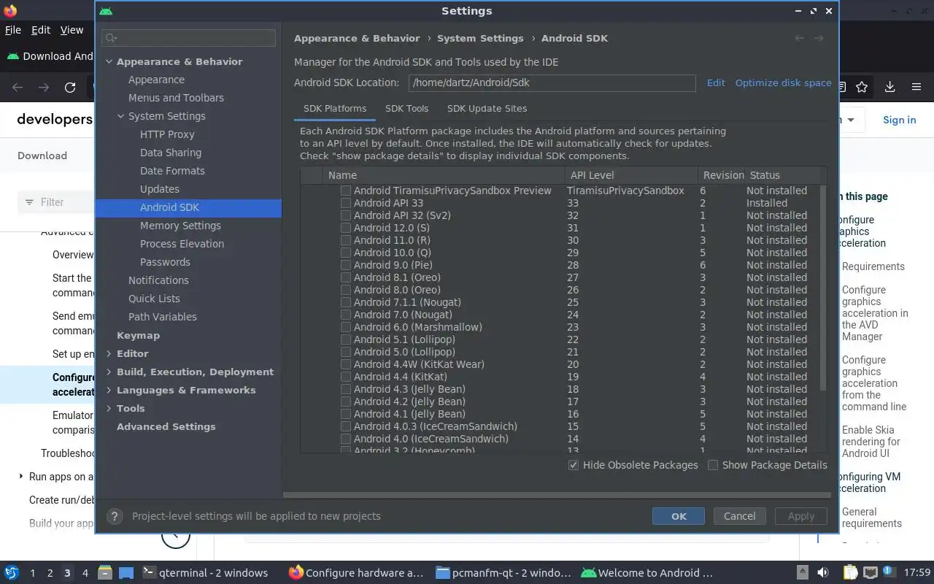Expand Build, Execution, Deployment section
This screenshot has height=584, width=934.
[x=109, y=372]
